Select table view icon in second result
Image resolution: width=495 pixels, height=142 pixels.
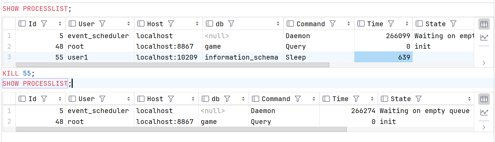click(x=484, y=99)
